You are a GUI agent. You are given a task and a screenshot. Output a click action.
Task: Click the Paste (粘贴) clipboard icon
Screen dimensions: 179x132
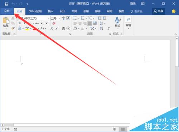tap(6, 20)
